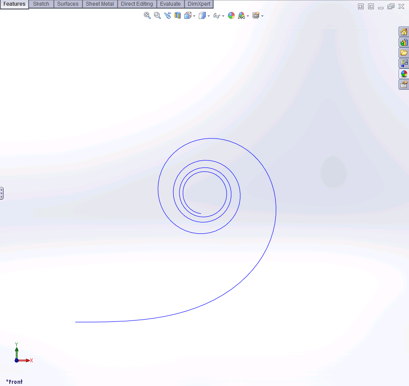Open Edit Appearance color ball in toolbar
The width and height of the screenshot is (409, 386).
231,16
